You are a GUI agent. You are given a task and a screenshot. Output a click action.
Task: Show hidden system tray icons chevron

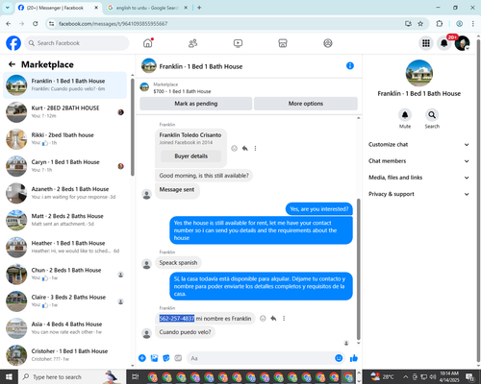tap(406, 376)
